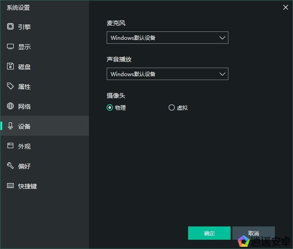293x249 pixels.
Task: Click the tag icon for properties
Action: 11,86
